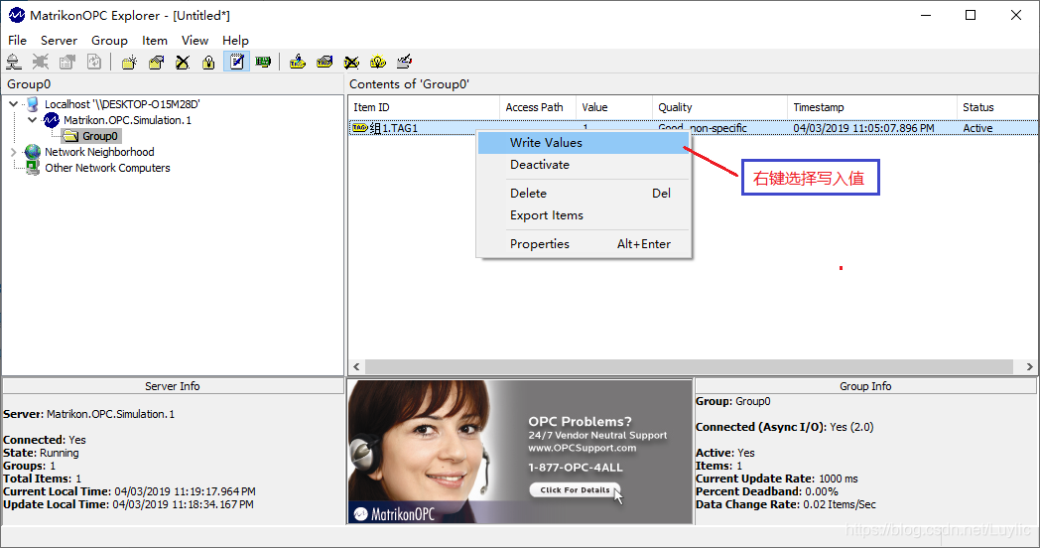Click the Quality column header

pos(719,107)
